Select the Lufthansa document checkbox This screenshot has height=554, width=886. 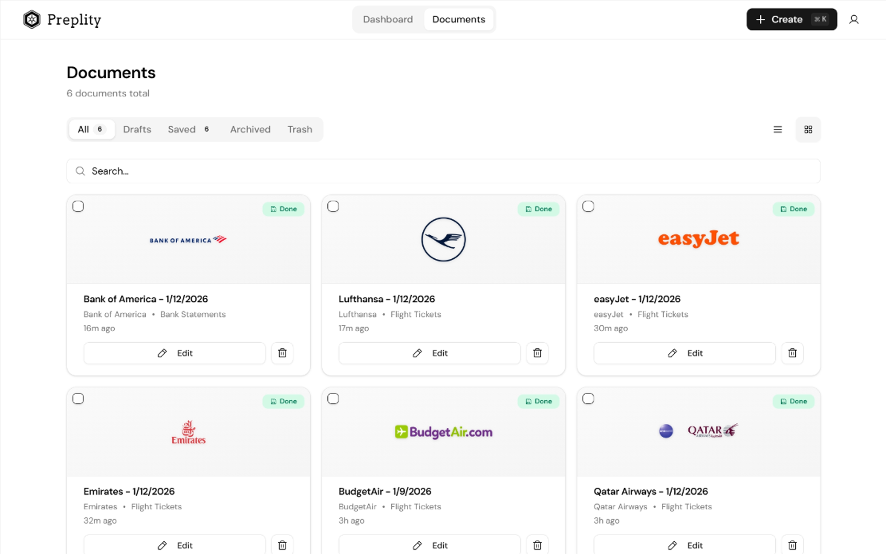coord(333,206)
